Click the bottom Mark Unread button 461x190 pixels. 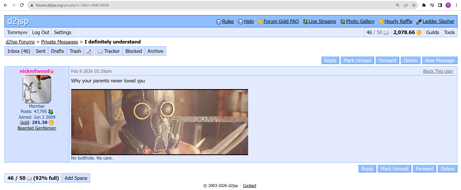394,169
